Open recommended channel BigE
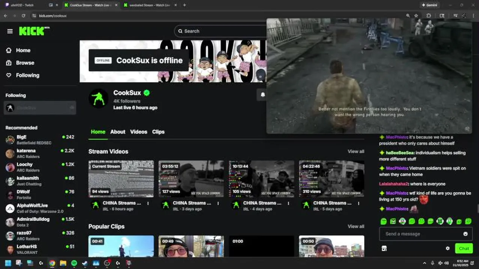Image resolution: width=479 pixels, height=269 pixels. coord(40,139)
